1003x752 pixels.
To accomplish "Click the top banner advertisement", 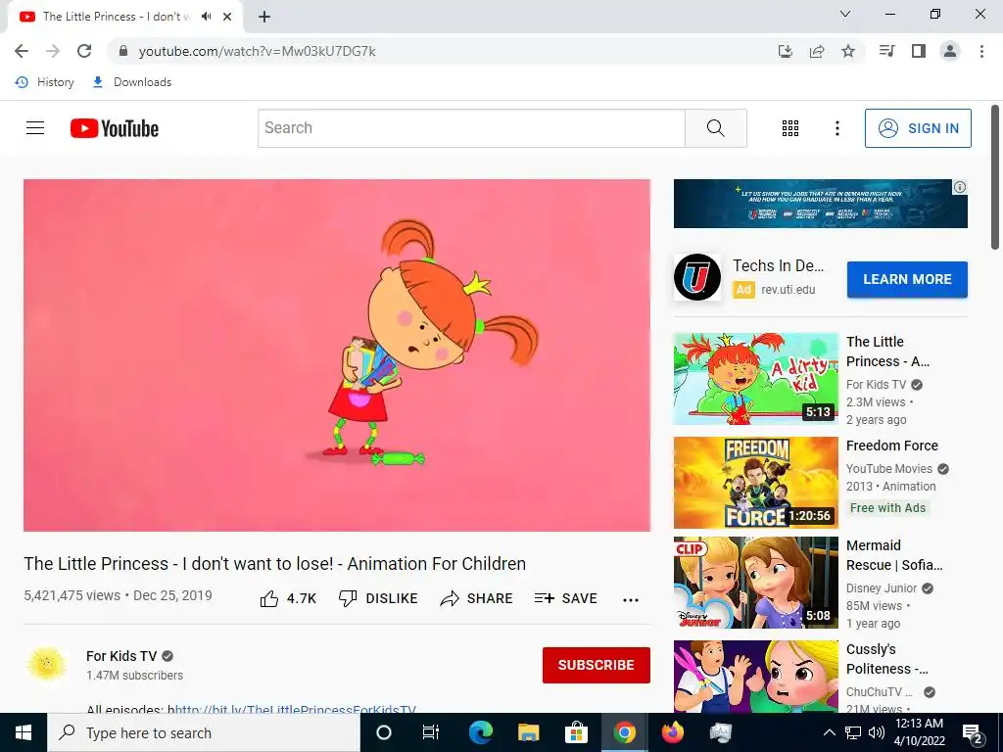I will point(820,204).
